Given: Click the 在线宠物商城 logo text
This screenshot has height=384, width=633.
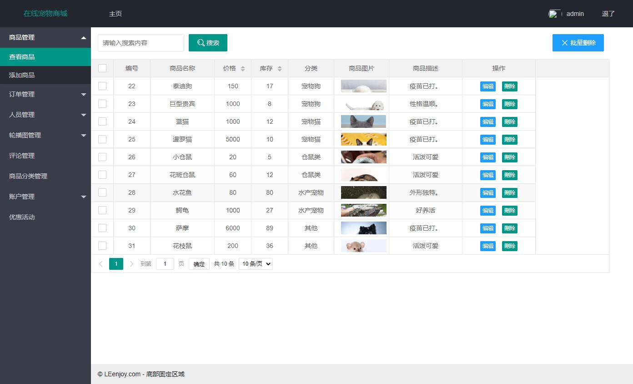Looking at the screenshot, I should 45,13.
